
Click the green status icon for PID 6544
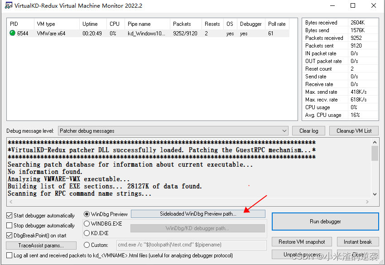coord(12,33)
